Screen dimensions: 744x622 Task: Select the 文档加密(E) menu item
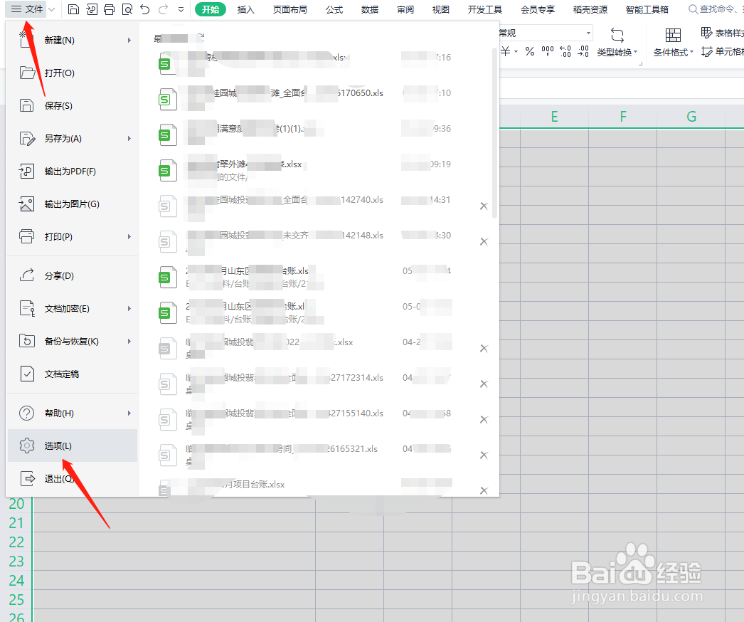72,309
